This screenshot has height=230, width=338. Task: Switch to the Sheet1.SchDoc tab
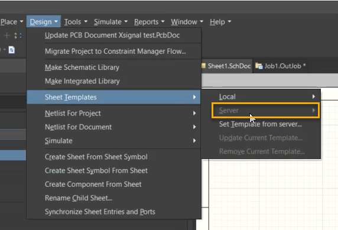pyautogui.click(x=227, y=66)
